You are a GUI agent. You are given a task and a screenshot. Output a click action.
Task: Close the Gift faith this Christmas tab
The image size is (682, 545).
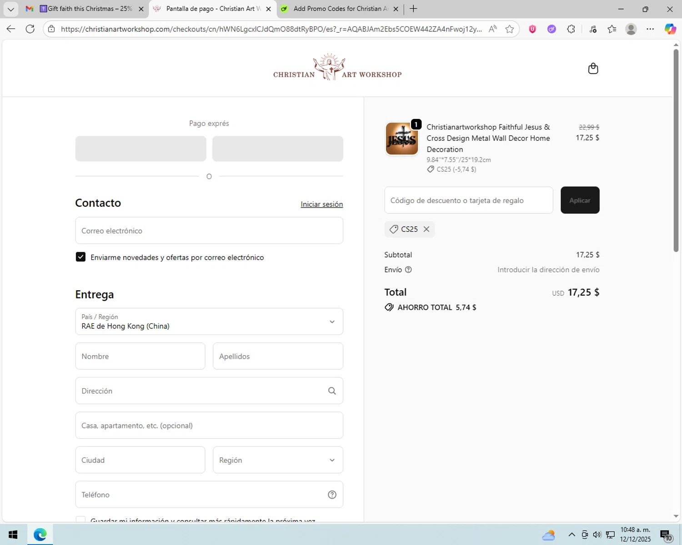tap(141, 9)
